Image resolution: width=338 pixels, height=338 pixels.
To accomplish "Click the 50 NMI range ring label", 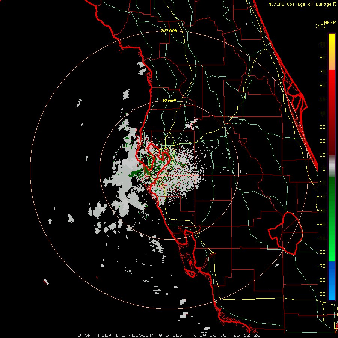I will point(169,100).
